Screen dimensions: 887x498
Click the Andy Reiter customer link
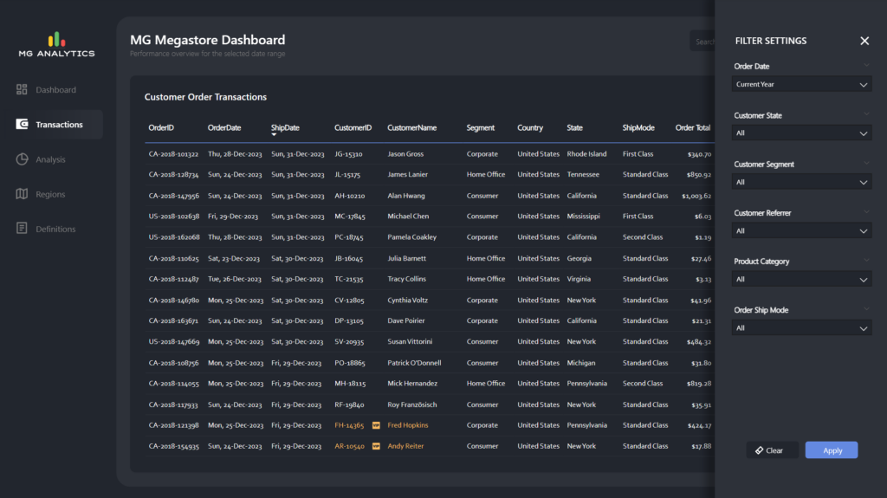coord(405,446)
